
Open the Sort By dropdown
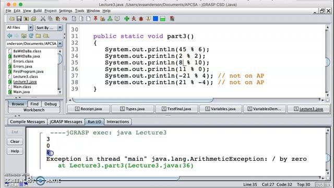tap(59, 28)
